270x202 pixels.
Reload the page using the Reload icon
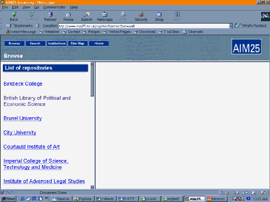[50, 16]
